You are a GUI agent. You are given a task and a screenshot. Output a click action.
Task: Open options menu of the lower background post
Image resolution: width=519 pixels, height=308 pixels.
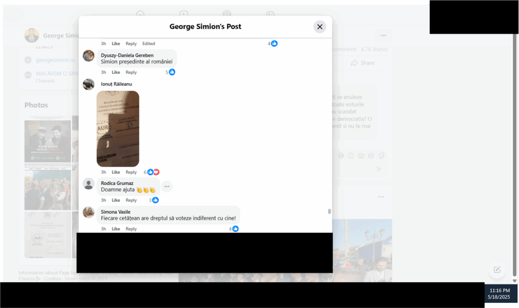tap(381, 197)
